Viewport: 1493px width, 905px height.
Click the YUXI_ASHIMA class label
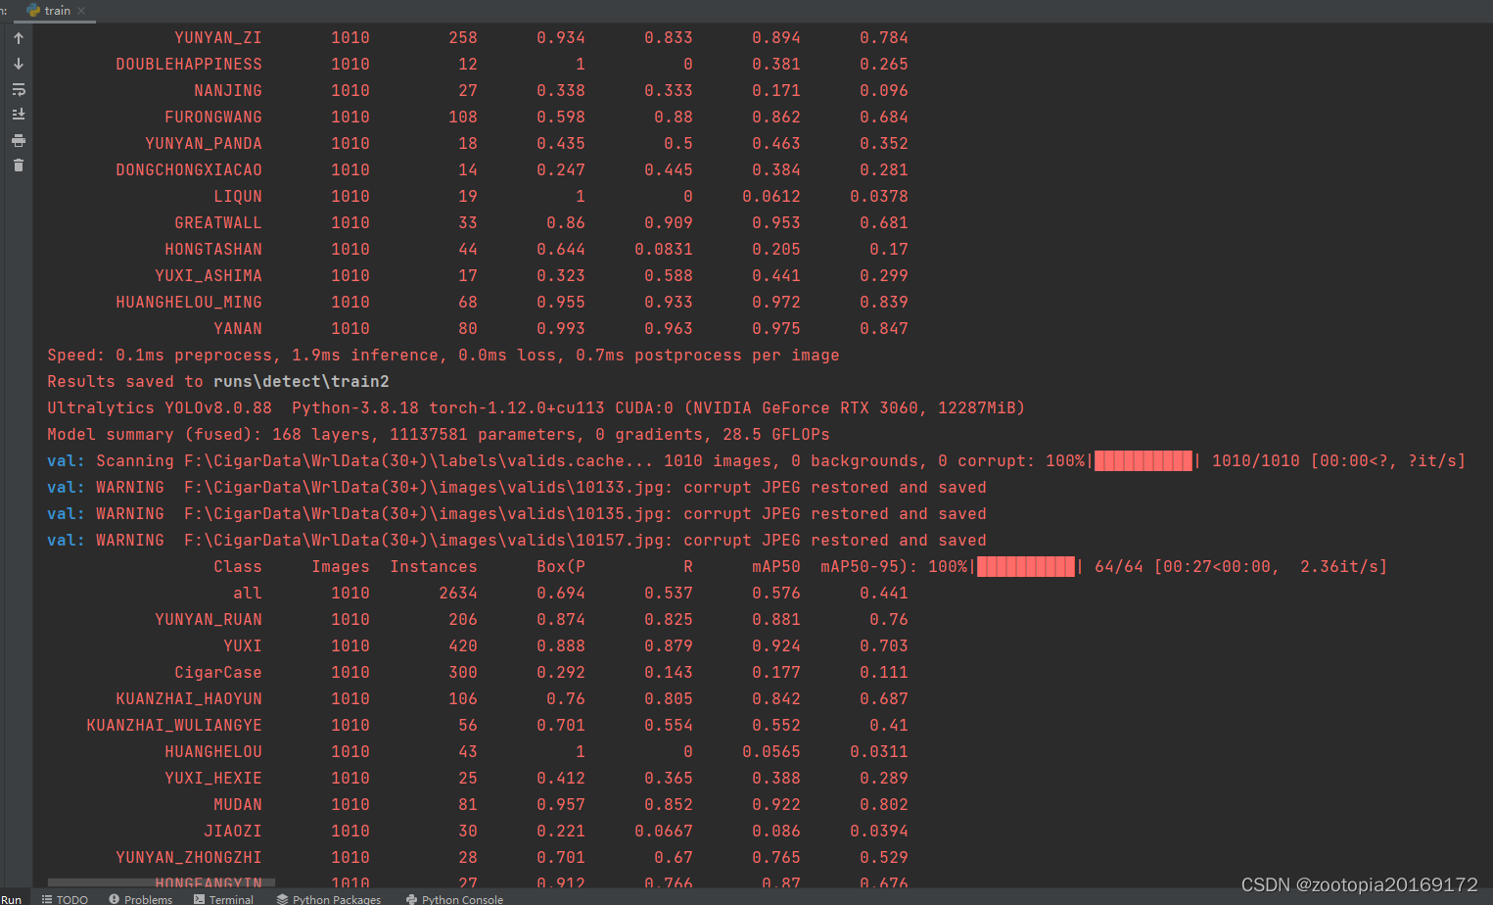pos(209,275)
